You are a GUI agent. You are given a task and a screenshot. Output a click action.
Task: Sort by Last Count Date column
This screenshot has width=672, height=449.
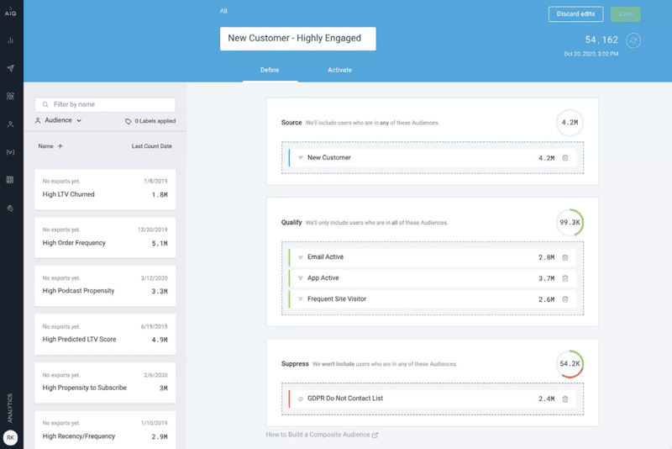152,146
